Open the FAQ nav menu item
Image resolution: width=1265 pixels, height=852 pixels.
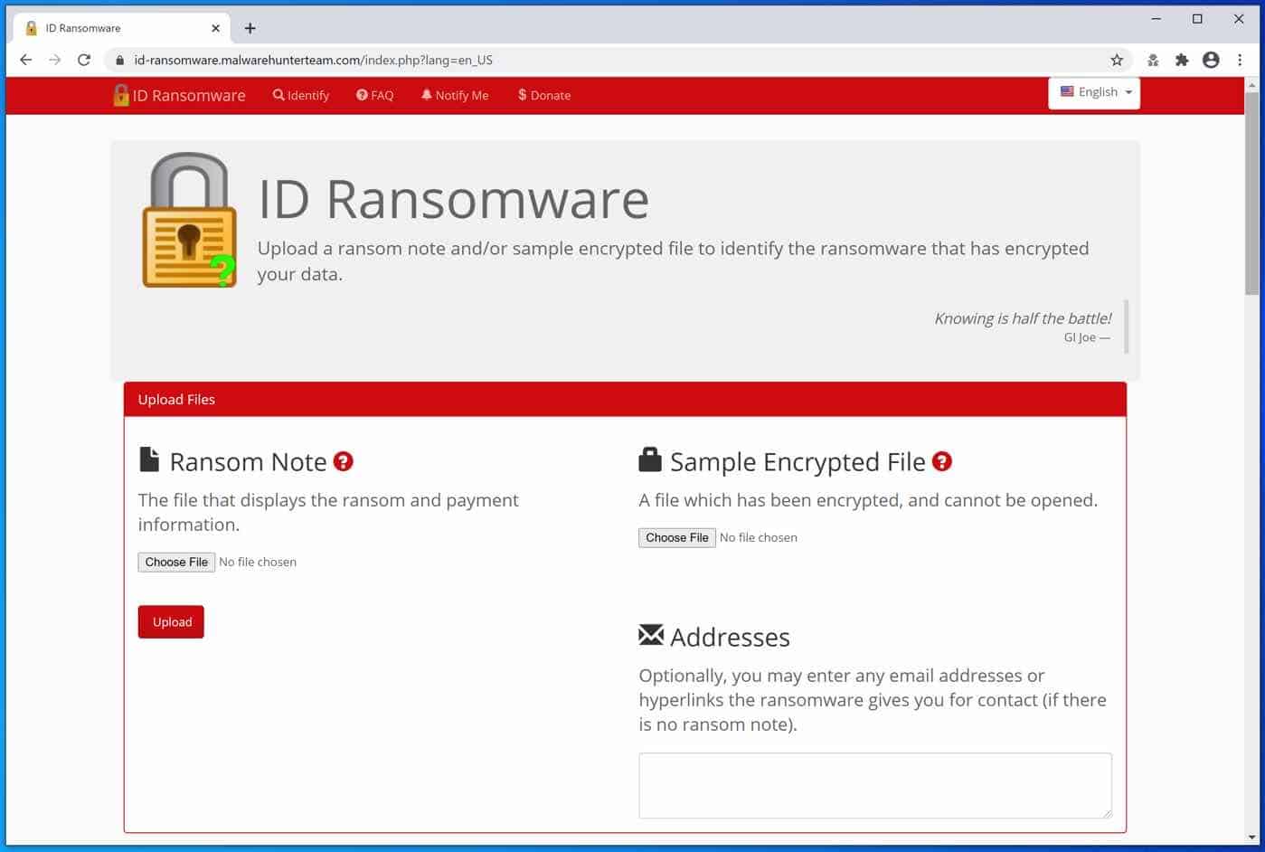coord(374,95)
